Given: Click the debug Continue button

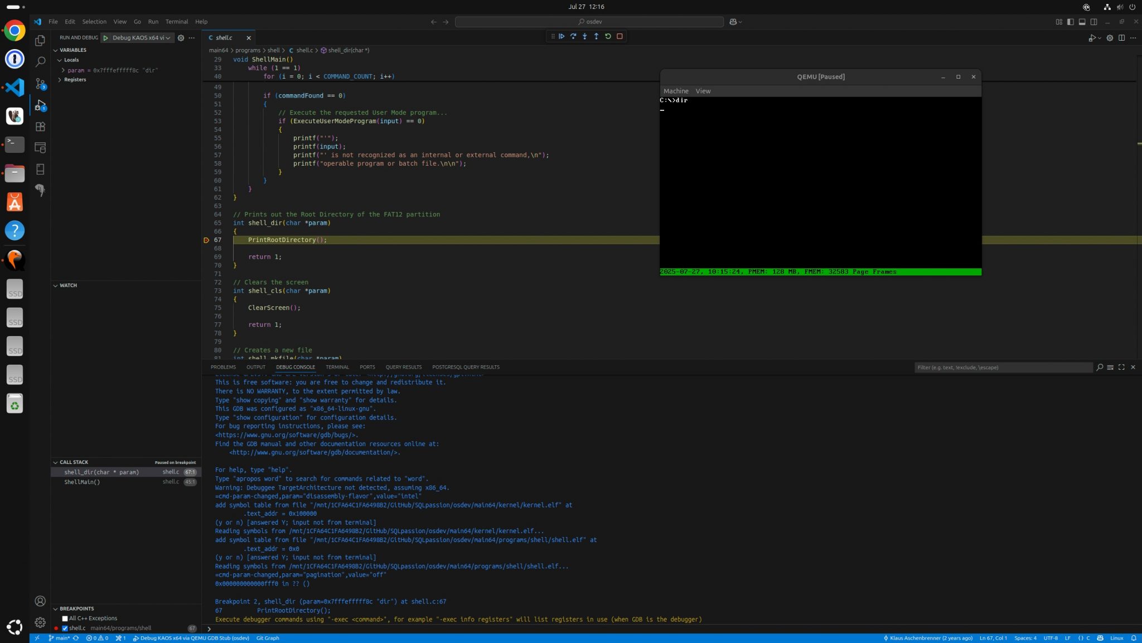Looking at the screenshot, I should (562, 36).
